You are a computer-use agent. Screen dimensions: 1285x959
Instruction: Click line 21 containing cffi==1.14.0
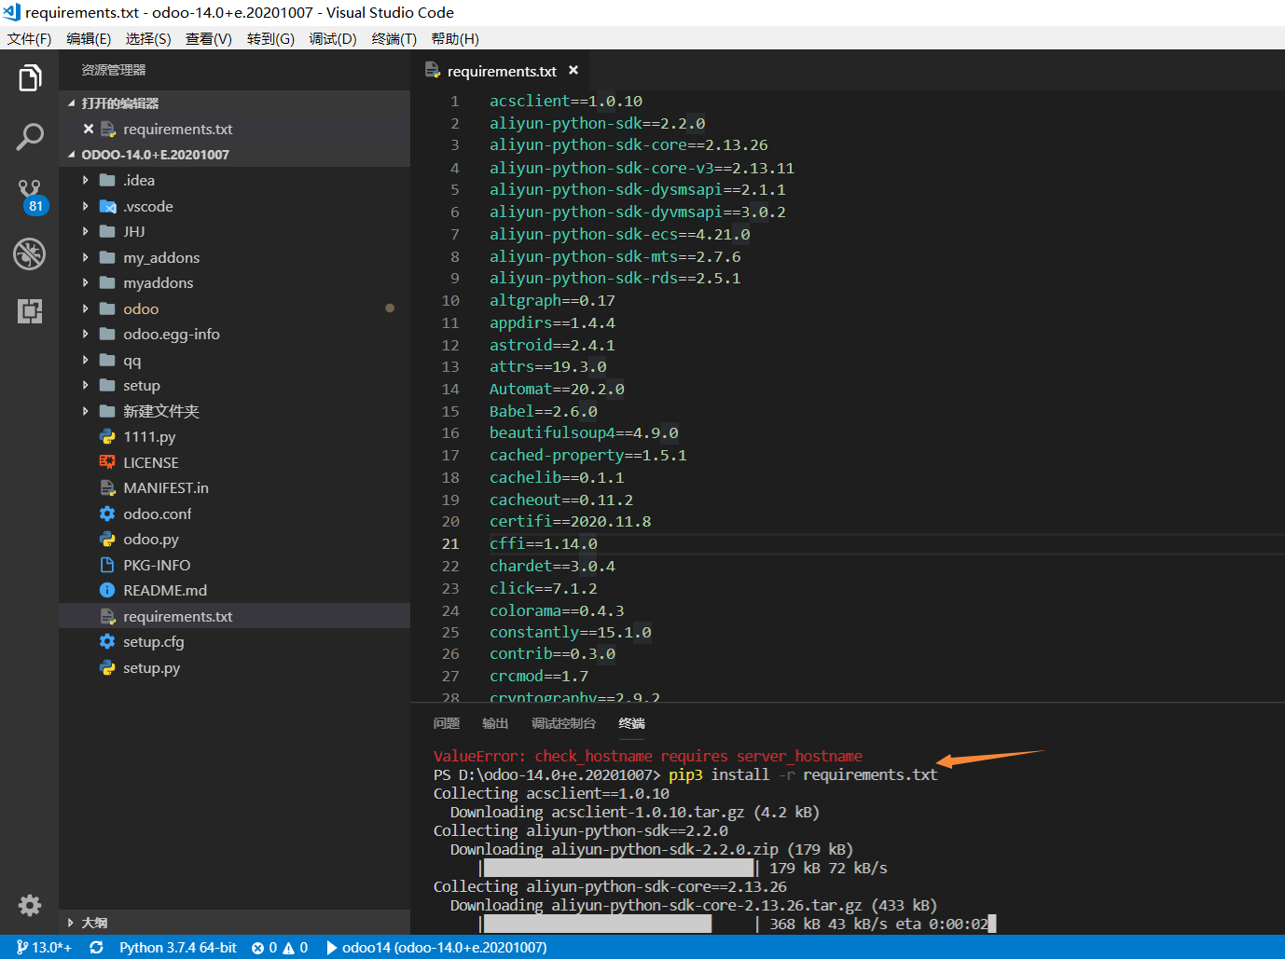[x=545, y=543]
